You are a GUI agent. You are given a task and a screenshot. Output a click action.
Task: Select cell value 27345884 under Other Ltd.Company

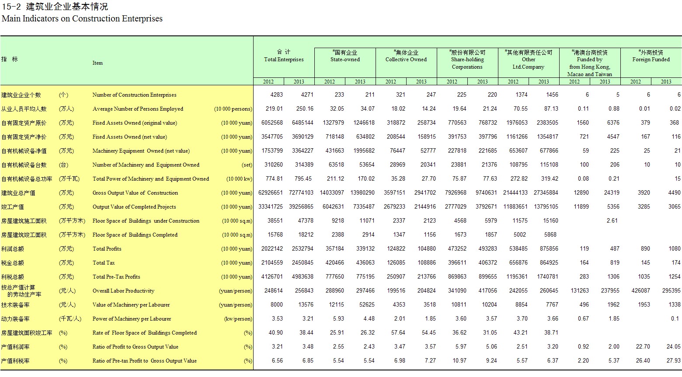pos(546,193)
